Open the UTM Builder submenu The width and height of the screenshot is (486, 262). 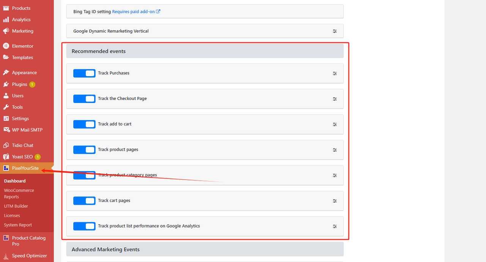pos(16,206)
